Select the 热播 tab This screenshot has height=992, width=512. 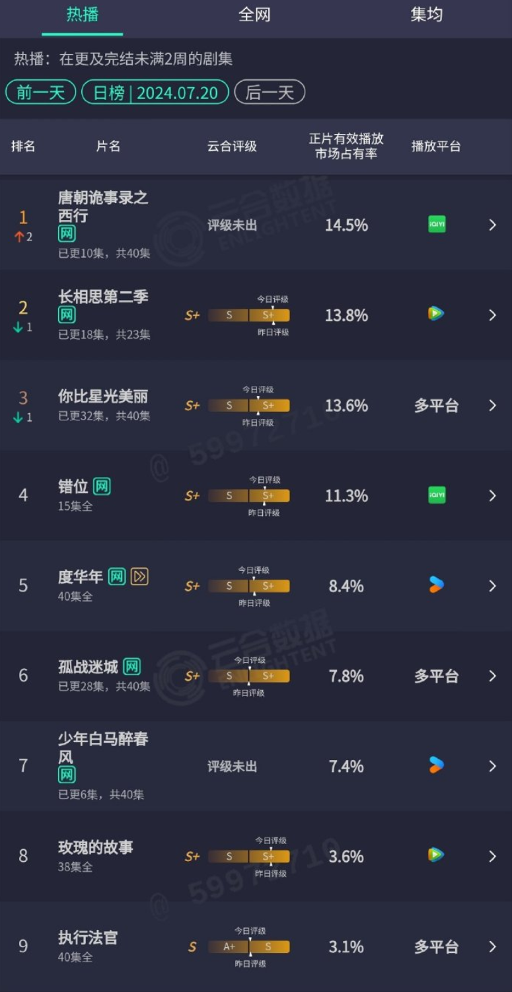coord(83,15)
